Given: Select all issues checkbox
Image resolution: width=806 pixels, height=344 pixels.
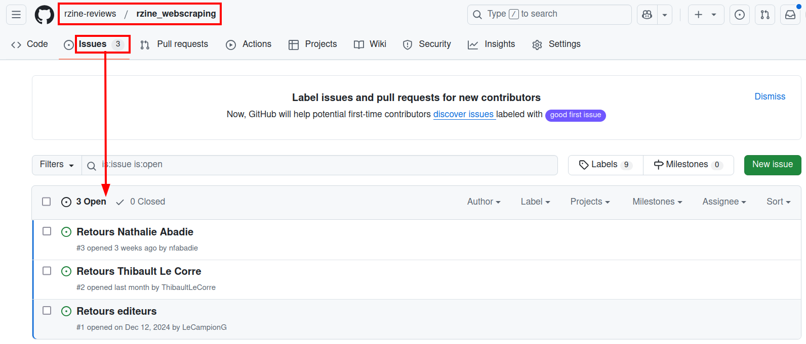Looking at the screenshot, I should (x=47, y=202).
